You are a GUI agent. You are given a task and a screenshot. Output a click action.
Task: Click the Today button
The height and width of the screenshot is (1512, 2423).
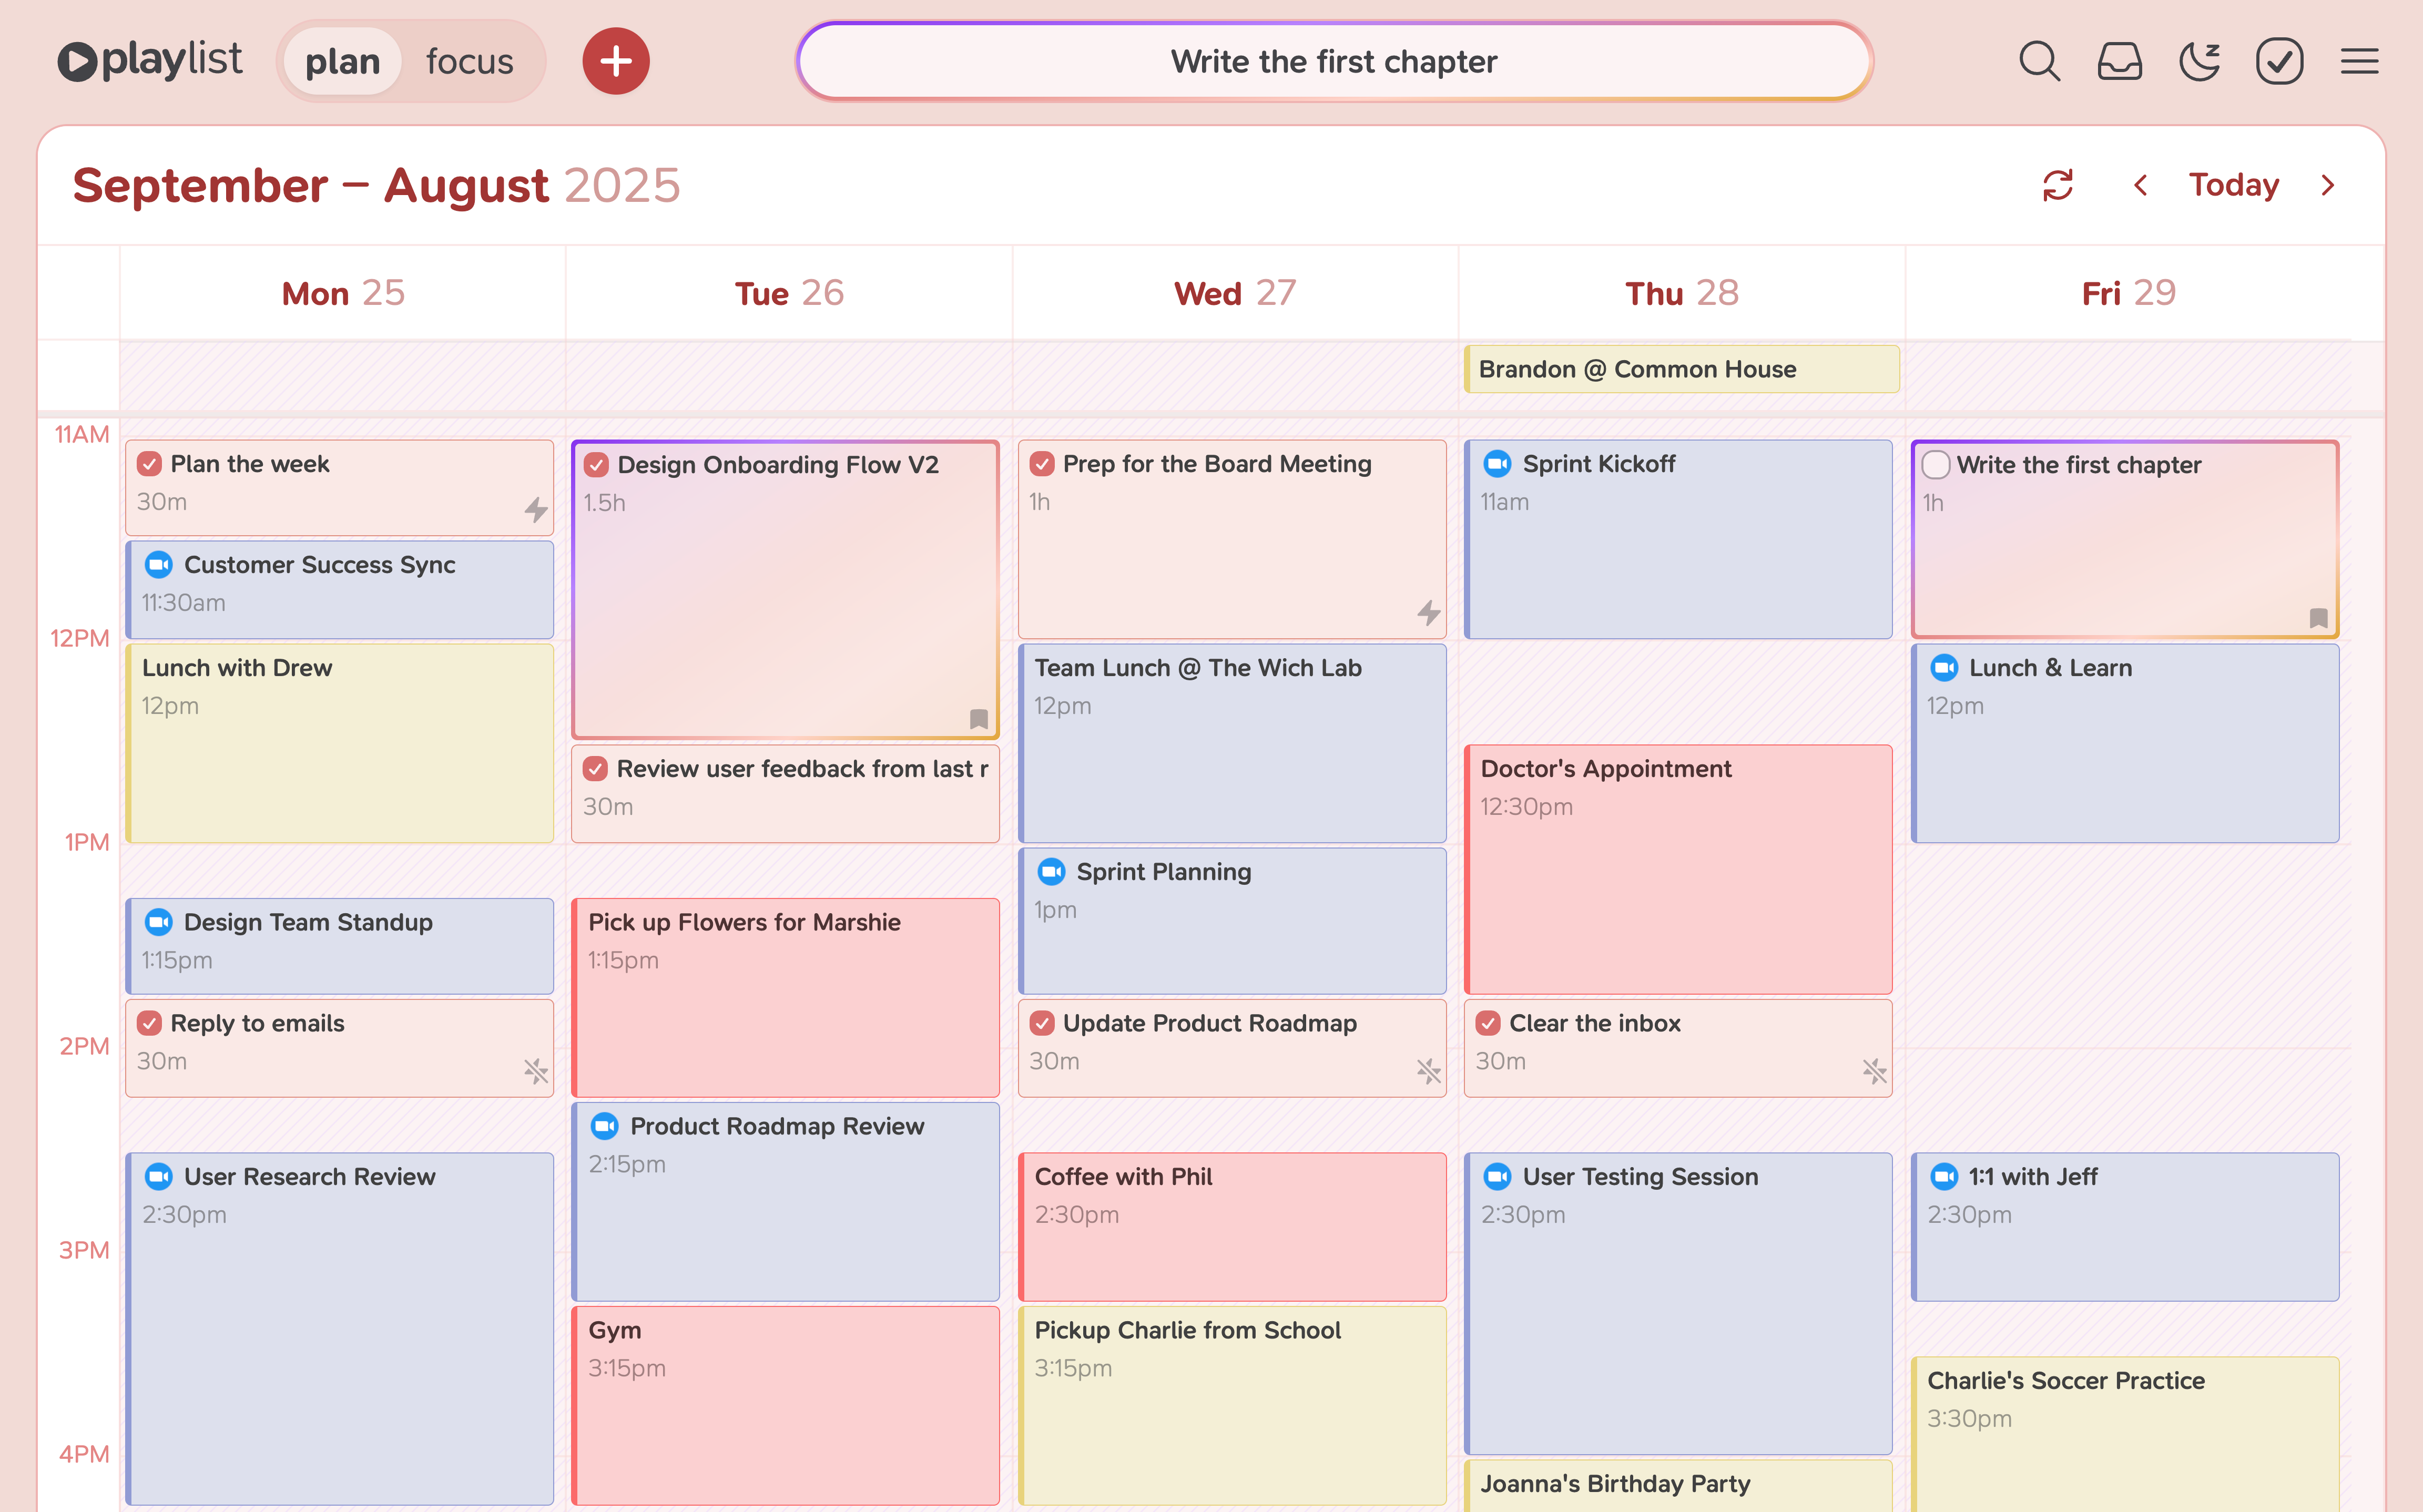[x=2234, y=184]
